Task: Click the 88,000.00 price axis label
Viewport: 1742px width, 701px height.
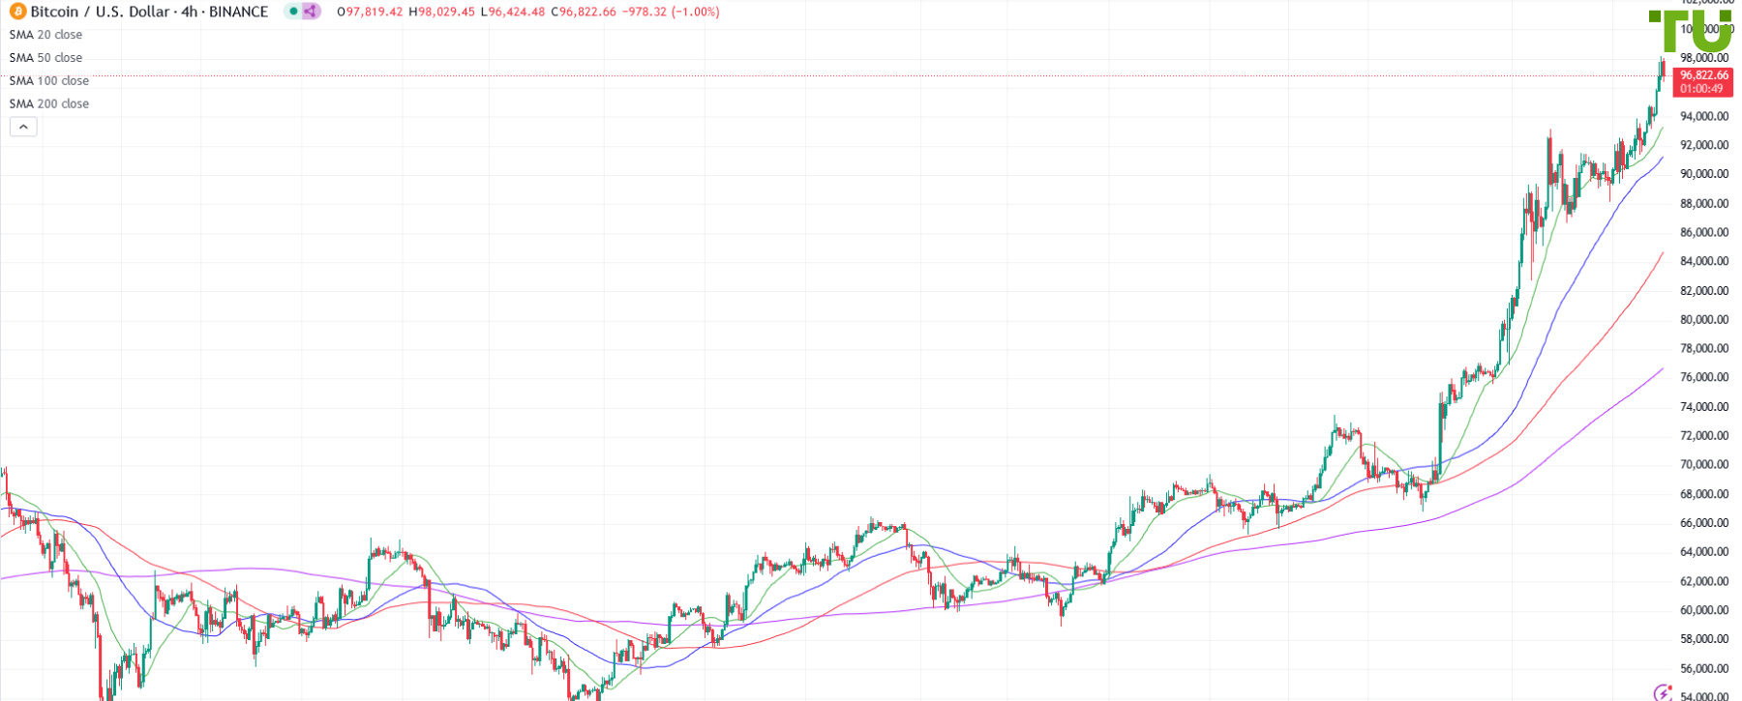Action: 1704,203
